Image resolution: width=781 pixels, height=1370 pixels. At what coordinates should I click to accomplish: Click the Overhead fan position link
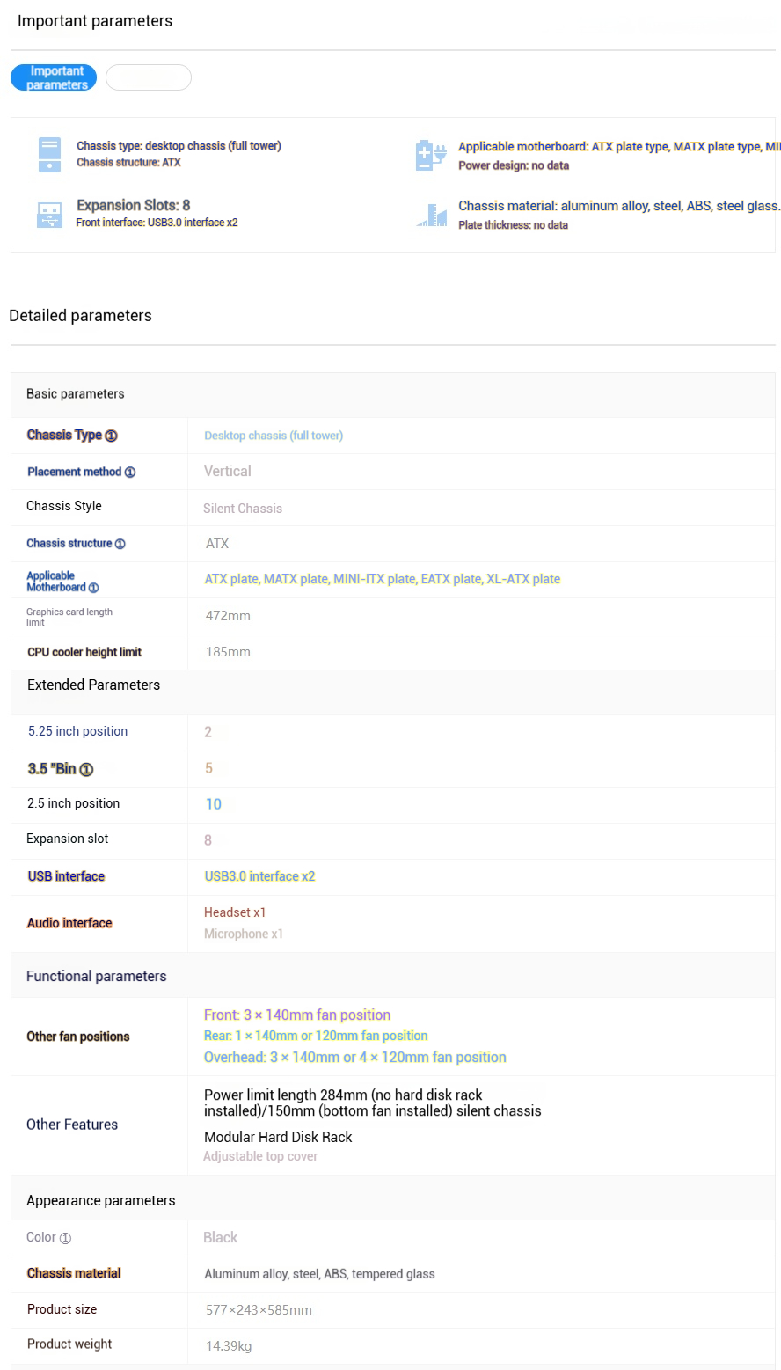coord(355,1057)
